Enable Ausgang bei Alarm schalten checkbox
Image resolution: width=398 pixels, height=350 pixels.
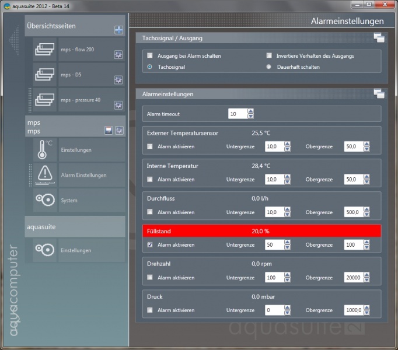point(150,55)
